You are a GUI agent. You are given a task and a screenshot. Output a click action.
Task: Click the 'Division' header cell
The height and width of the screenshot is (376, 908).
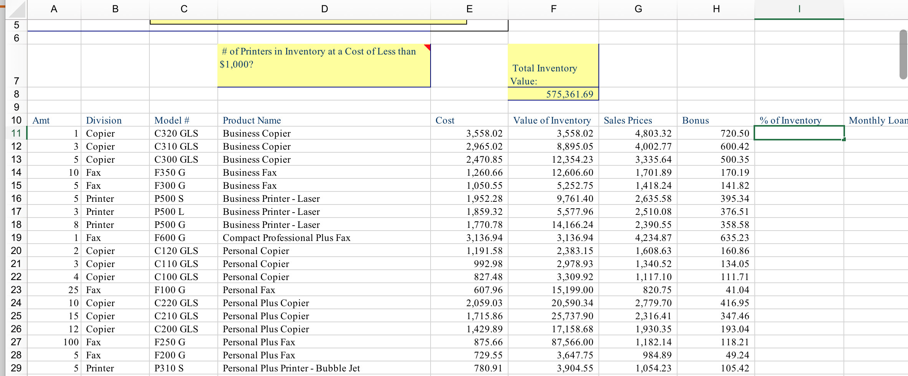pos(104,120)
